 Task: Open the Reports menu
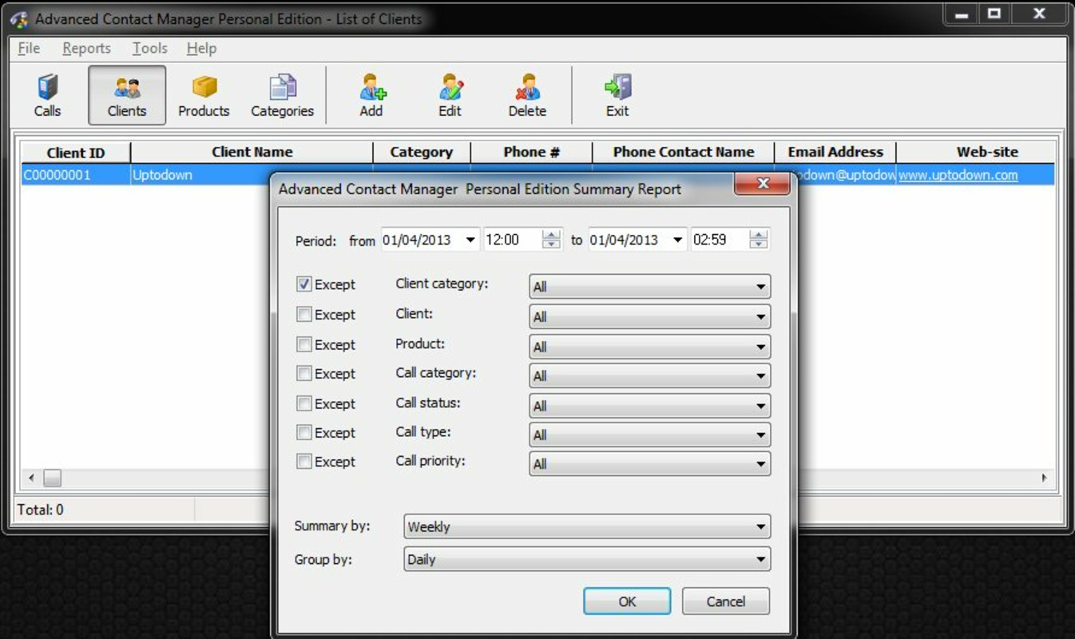point(86,49)
